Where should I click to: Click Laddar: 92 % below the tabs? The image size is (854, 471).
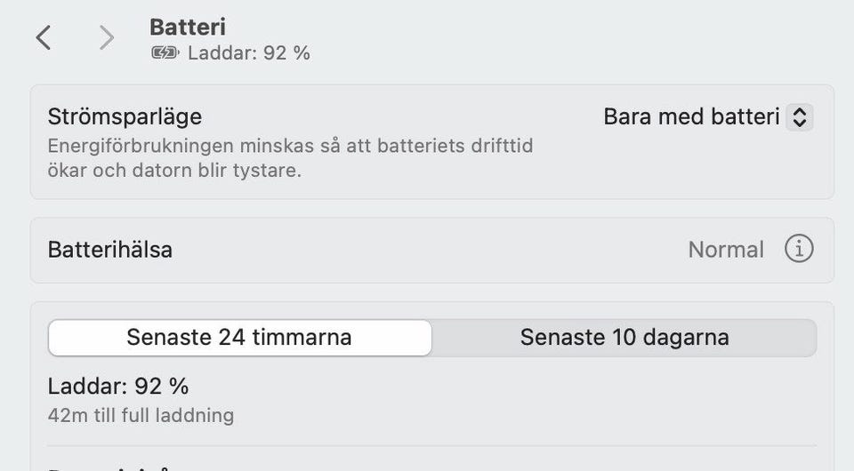(x=118, y=387)
